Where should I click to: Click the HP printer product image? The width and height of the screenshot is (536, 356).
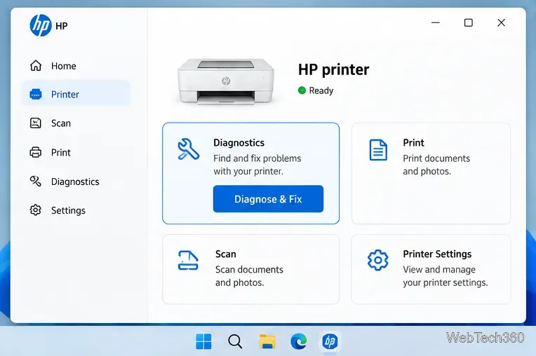point(226,81)
